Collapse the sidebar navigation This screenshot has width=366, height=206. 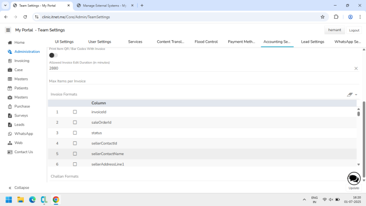pyautogui.click(x=19, y=188)
